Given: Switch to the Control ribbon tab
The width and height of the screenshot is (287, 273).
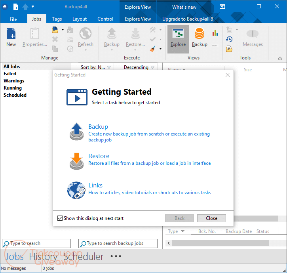Looking at the screenshot, I should [105, 19].
